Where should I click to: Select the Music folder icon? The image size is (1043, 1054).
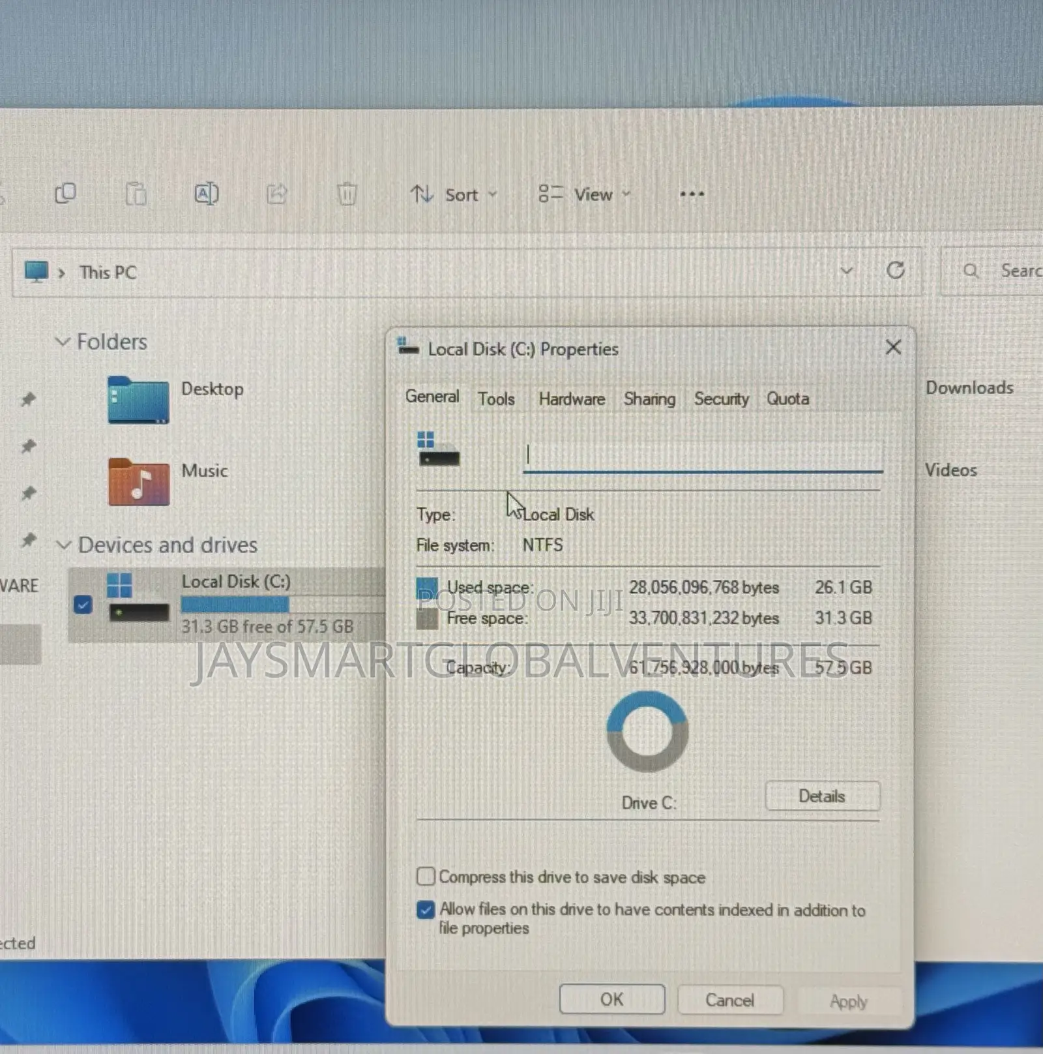(x=139, y=481)
